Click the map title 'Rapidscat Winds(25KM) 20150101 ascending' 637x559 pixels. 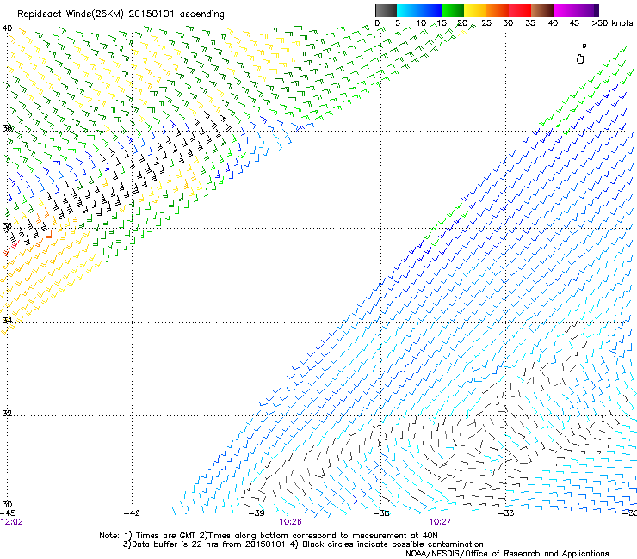point(121,15)
